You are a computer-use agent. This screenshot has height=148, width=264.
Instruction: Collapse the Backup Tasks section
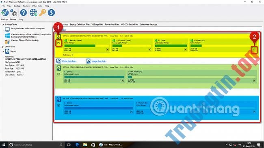[3, 25]
